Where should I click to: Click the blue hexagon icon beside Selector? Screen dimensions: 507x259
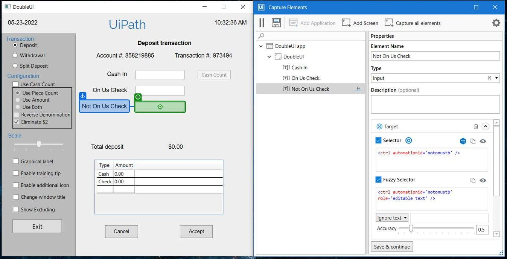pyautogui.click(x=463, y=141)
